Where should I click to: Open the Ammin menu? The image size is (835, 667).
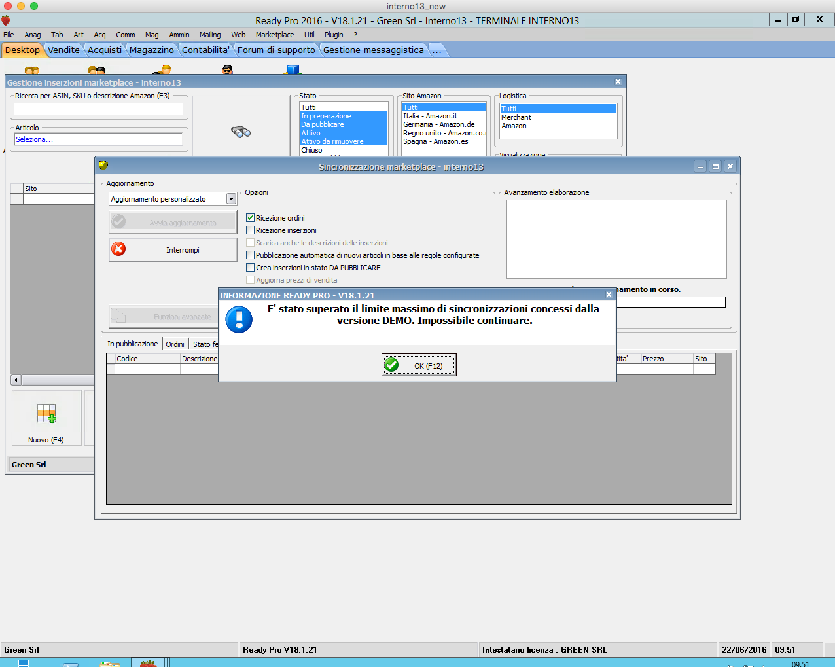coord(179,35)
